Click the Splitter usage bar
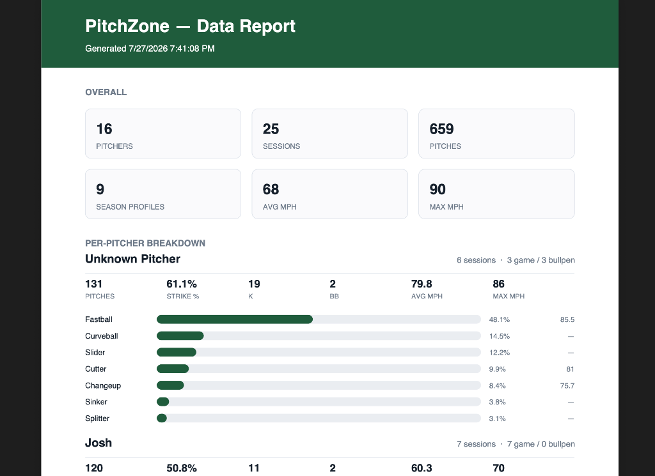This screenshot has height=476, width=655. 319,418
